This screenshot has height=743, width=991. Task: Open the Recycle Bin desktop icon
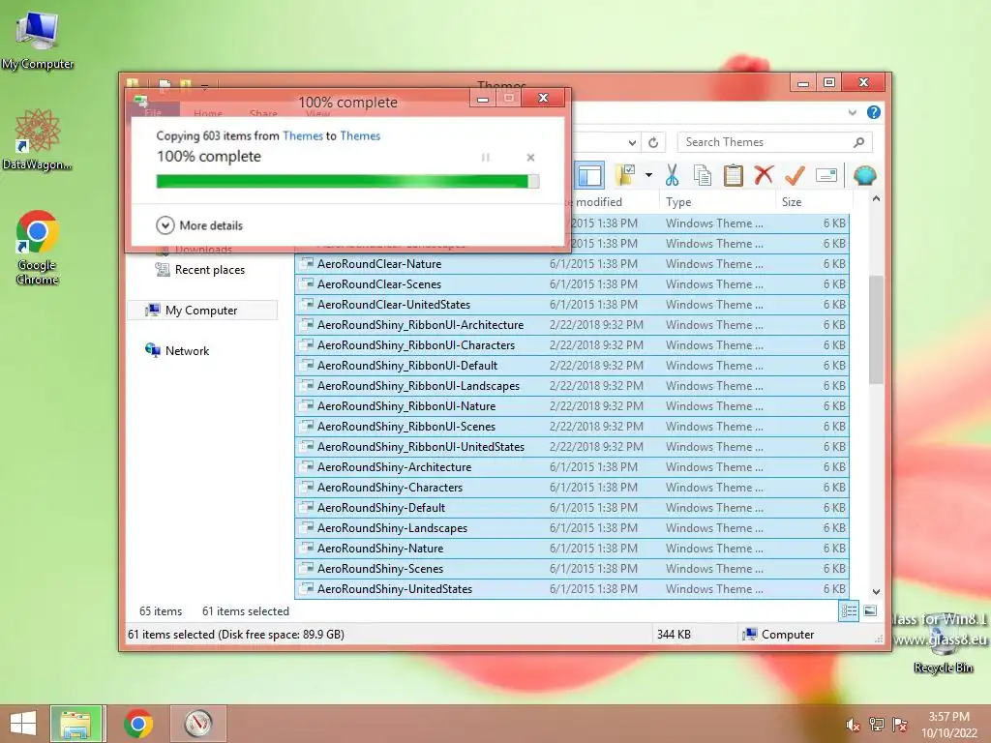[943, 643]
